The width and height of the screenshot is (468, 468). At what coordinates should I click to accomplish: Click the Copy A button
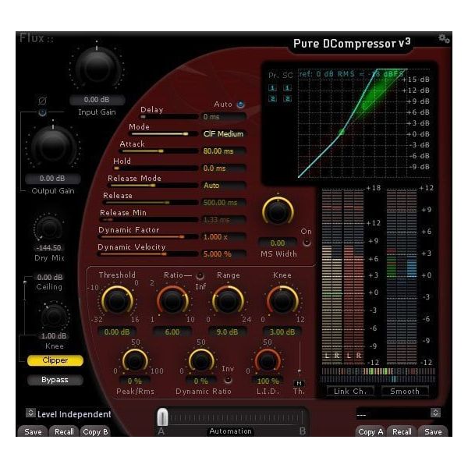coord(370,431)
